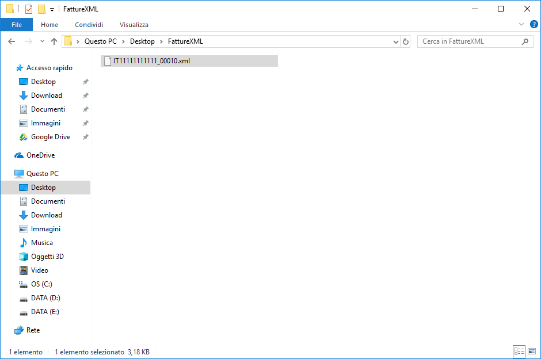Refresh the FattureXML folder view
The width and height of the screenshot is (541, 359).
pyautogui.click(x=406, y=41)
